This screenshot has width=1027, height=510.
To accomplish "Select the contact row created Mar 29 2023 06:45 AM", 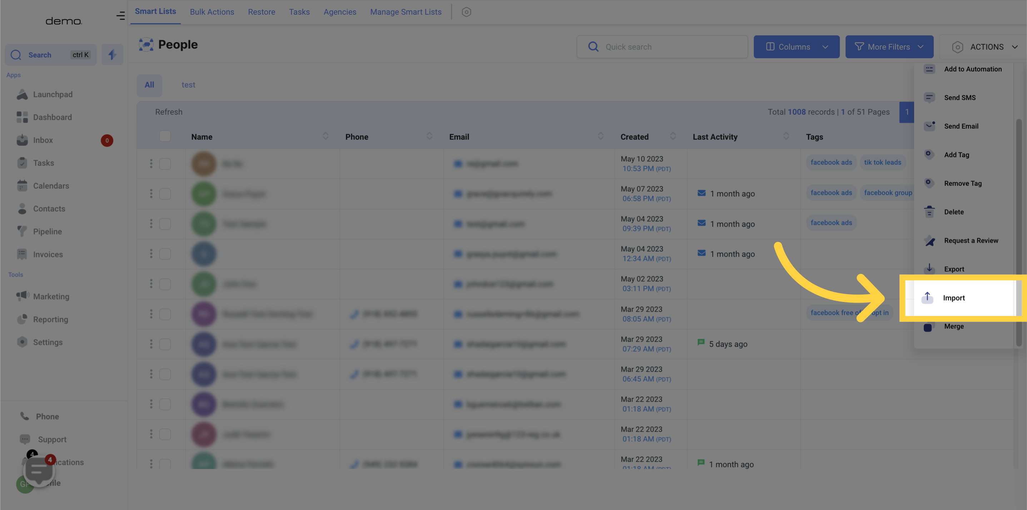I will [165, 375].
